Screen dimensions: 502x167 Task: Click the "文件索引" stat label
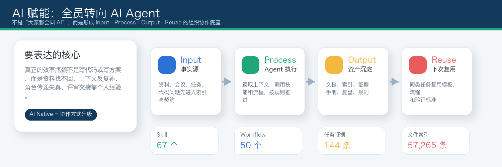[x=418, y=135]
